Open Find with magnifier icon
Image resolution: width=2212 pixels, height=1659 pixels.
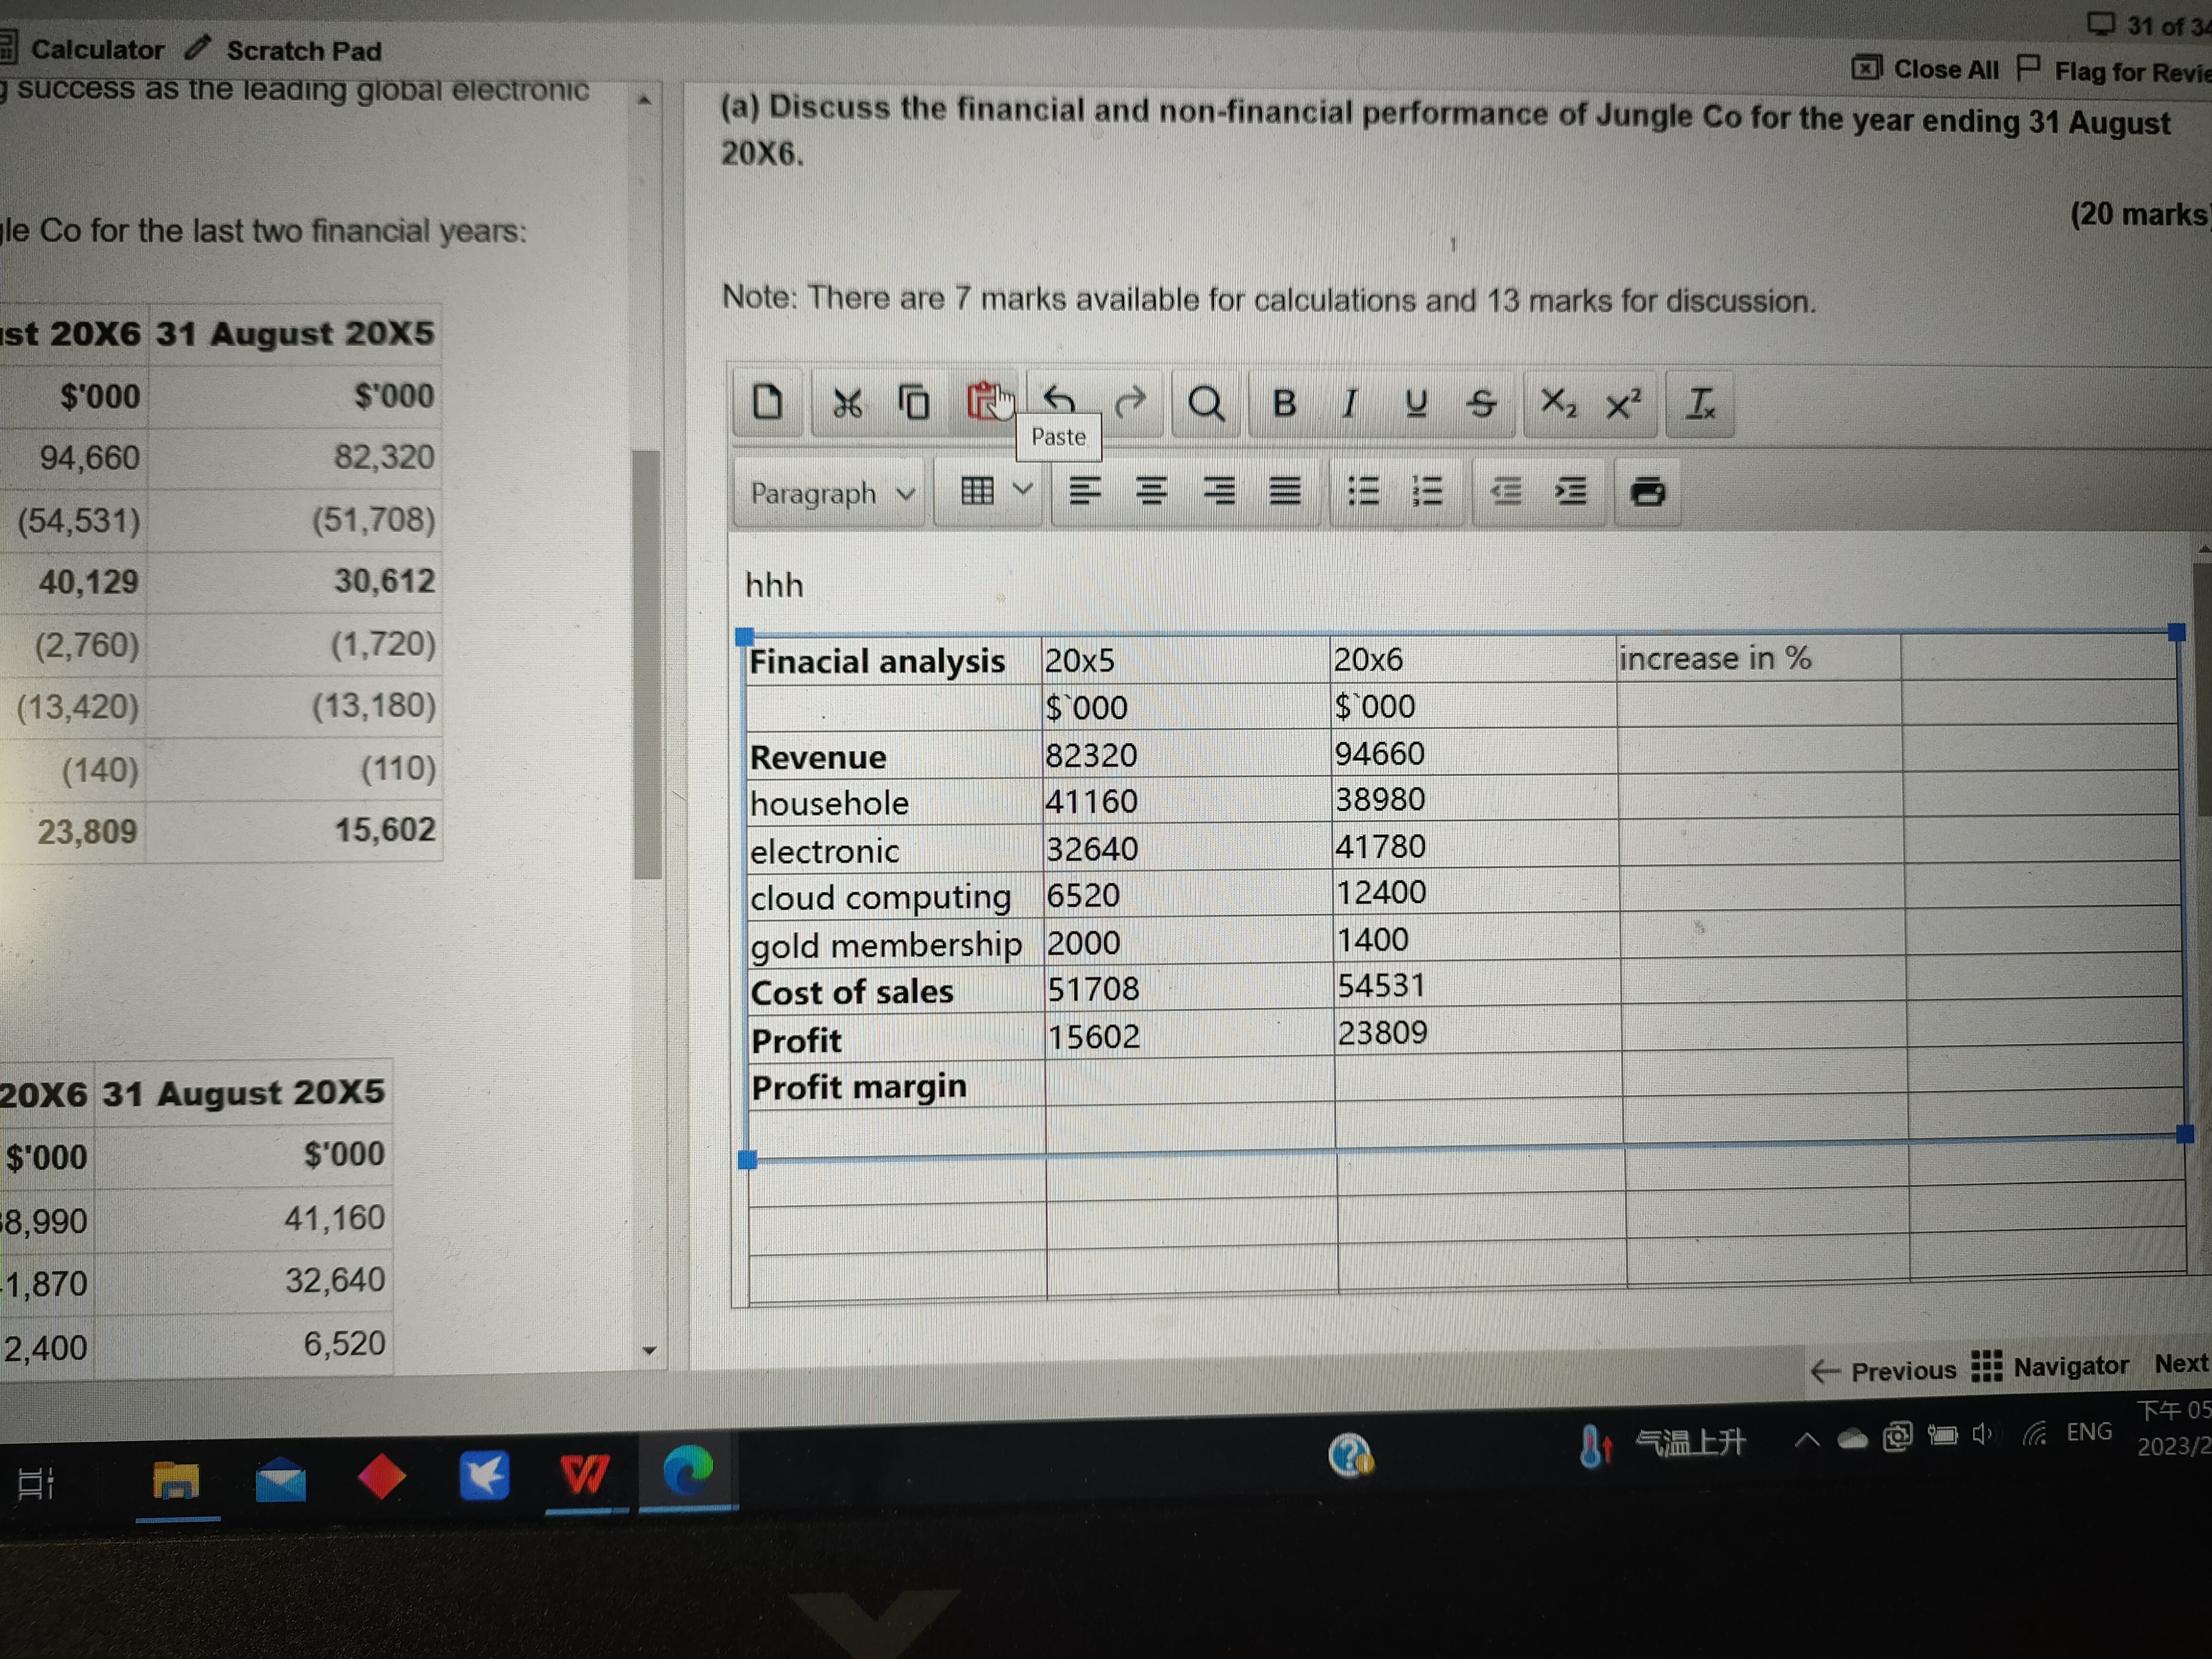(x=1206, y=403)
